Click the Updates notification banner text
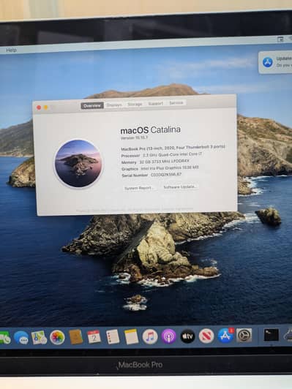Image resolution: width=292 pixels, height=389 pixels. click(x=284, y=61)
